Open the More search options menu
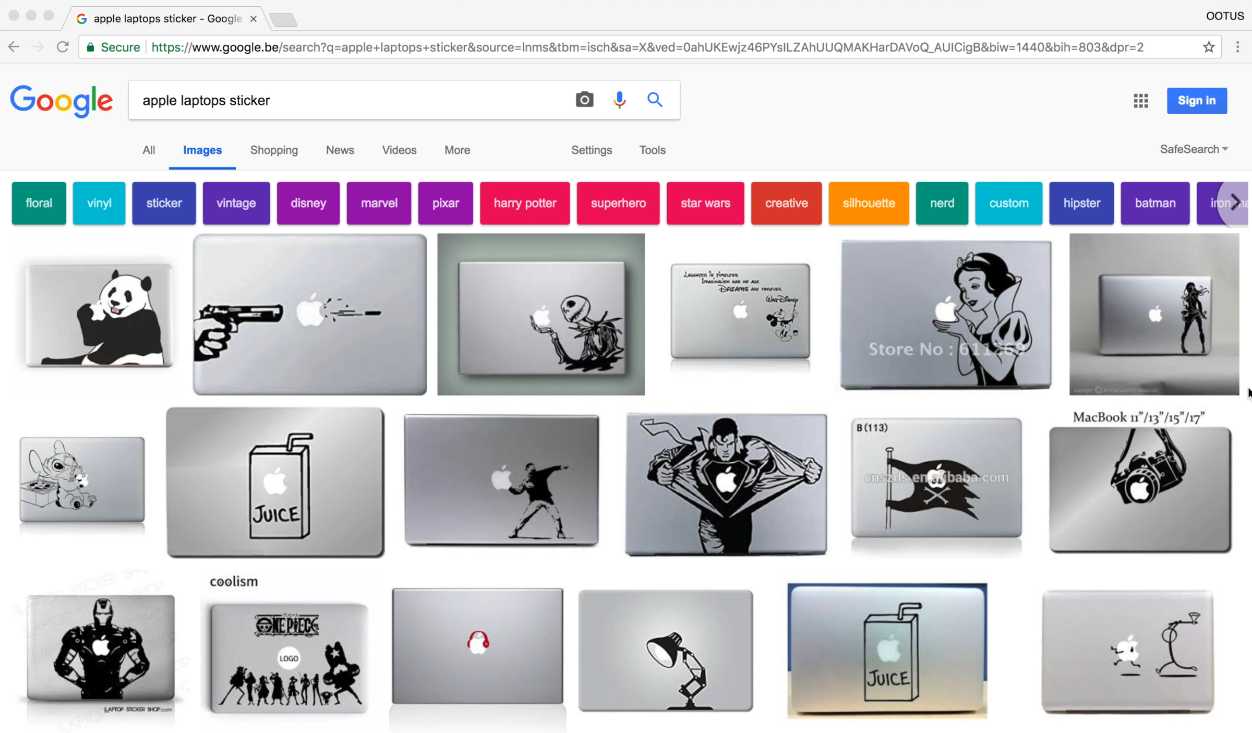Image resolution: width=1252 pixels, height=733 pixels. (457, 150)
